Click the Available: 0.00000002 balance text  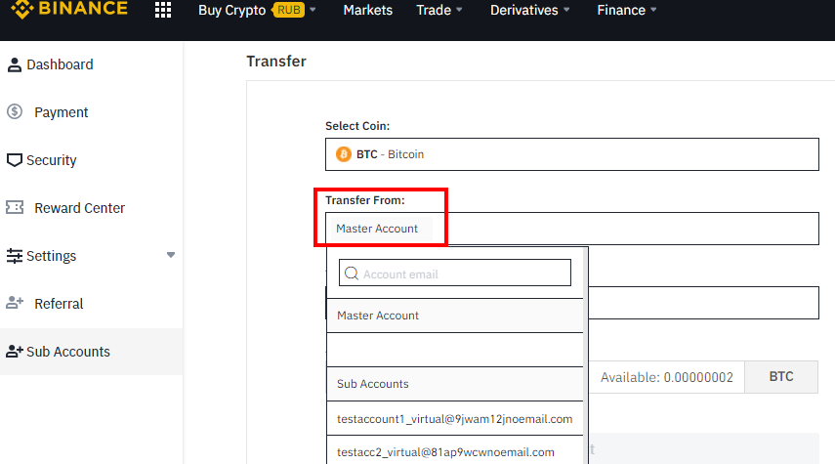667,377
